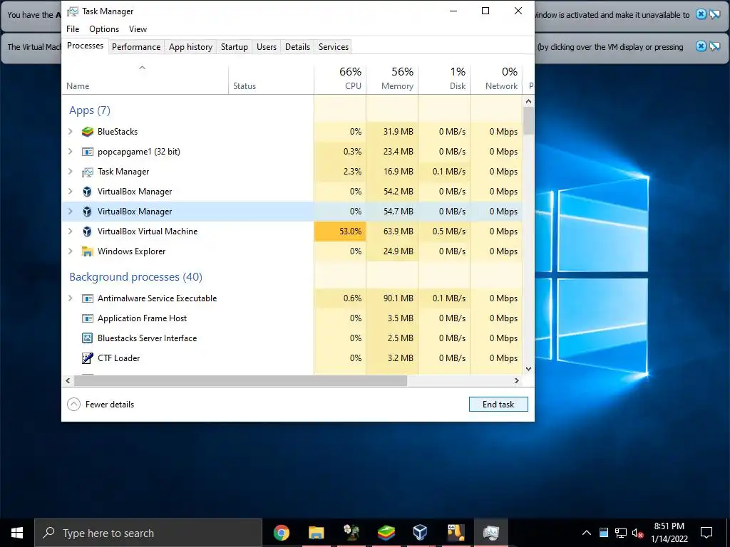The image size is (730, 547).
Task: Open the View menu
Action: (x=138, y=28)
